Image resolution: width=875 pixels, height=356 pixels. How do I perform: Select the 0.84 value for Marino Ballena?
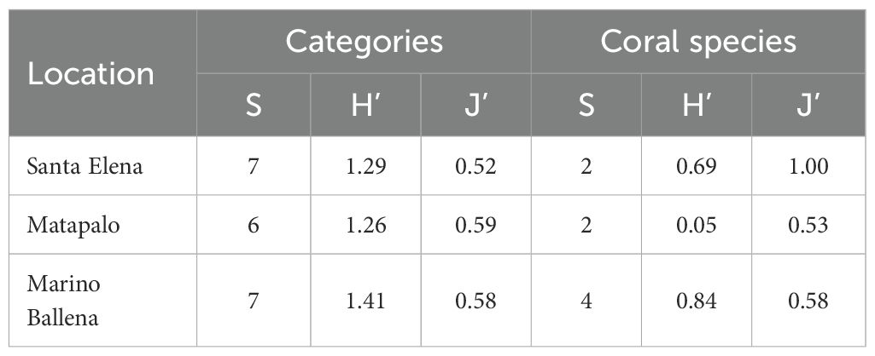[697, 301]
